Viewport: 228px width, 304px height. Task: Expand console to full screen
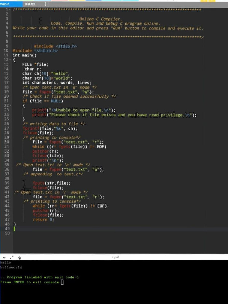click(x=12, y=257)
